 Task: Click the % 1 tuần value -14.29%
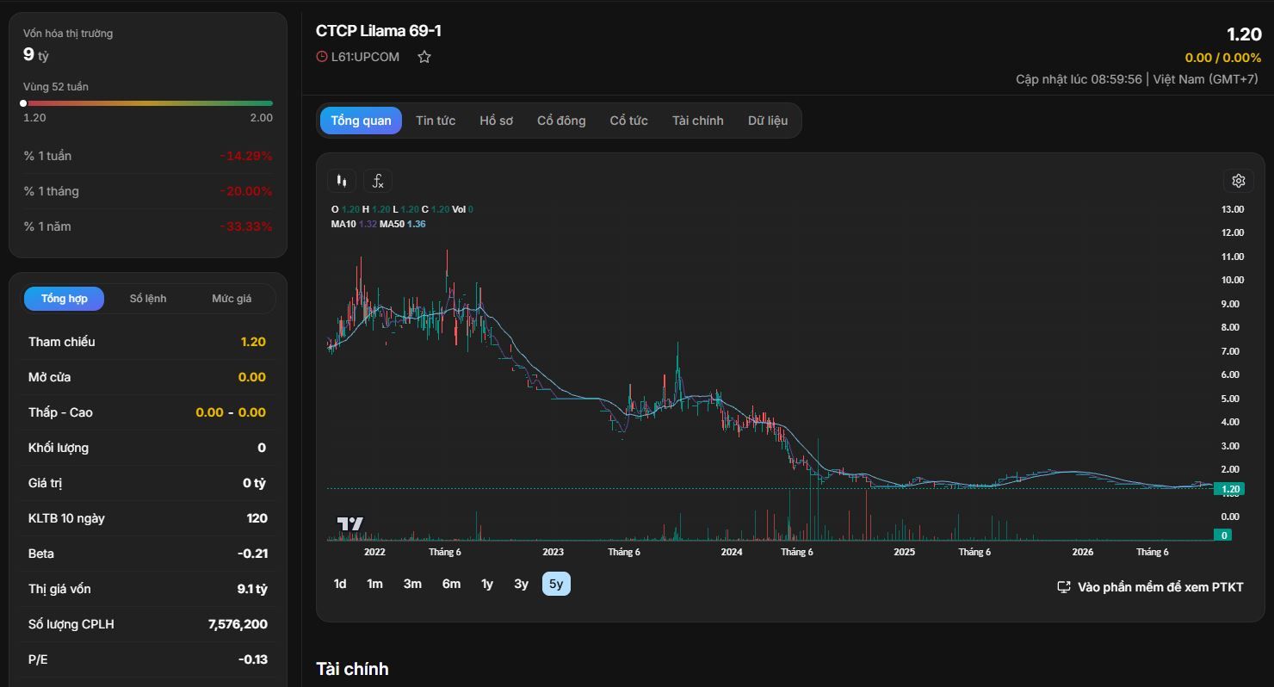coord(245,156)
